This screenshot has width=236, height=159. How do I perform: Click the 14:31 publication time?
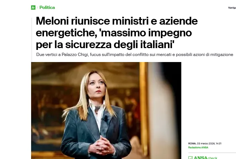point(218,144)
